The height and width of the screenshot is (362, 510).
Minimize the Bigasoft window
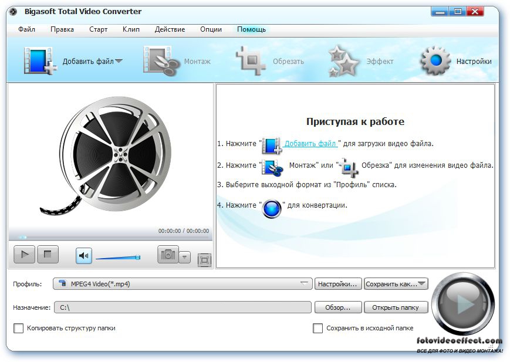pyautogui.click(x=440, y=12)
